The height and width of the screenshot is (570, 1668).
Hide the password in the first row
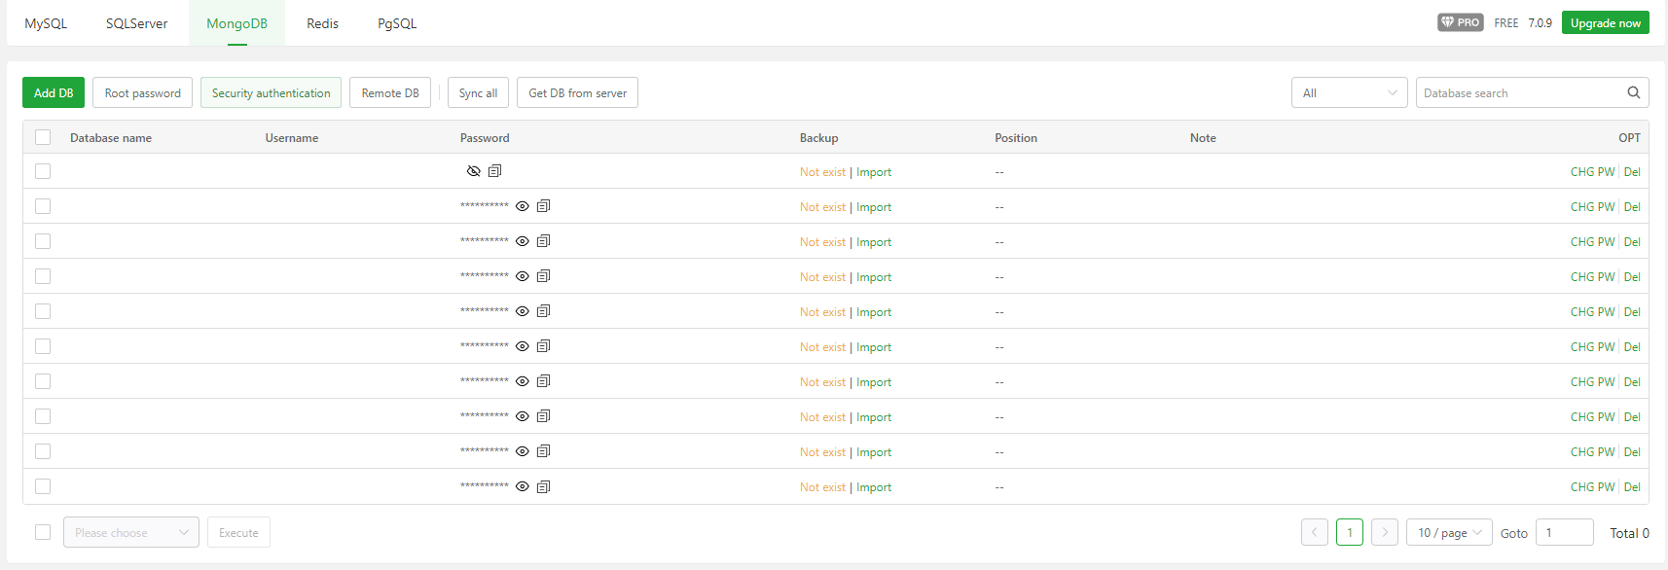coord(474,171)
